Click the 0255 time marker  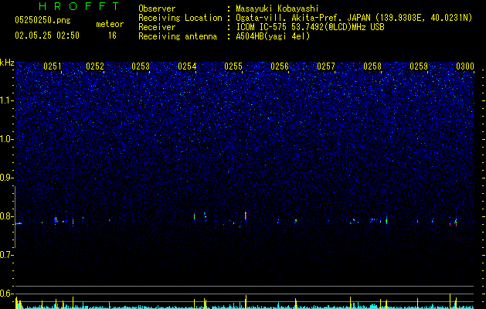pos(233,66)
